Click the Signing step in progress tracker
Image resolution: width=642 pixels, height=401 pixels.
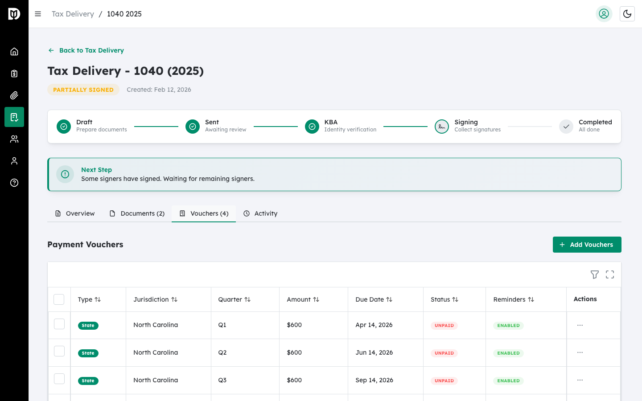pyautogui.click(x=466, y=126)
